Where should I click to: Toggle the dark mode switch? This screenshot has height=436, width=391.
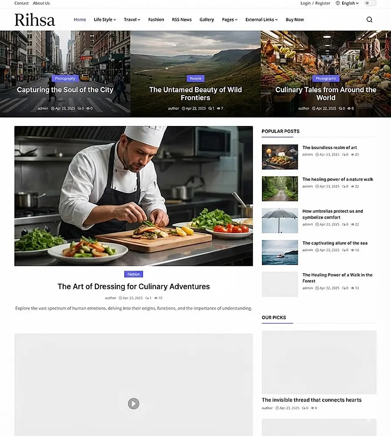pos(370,3)
